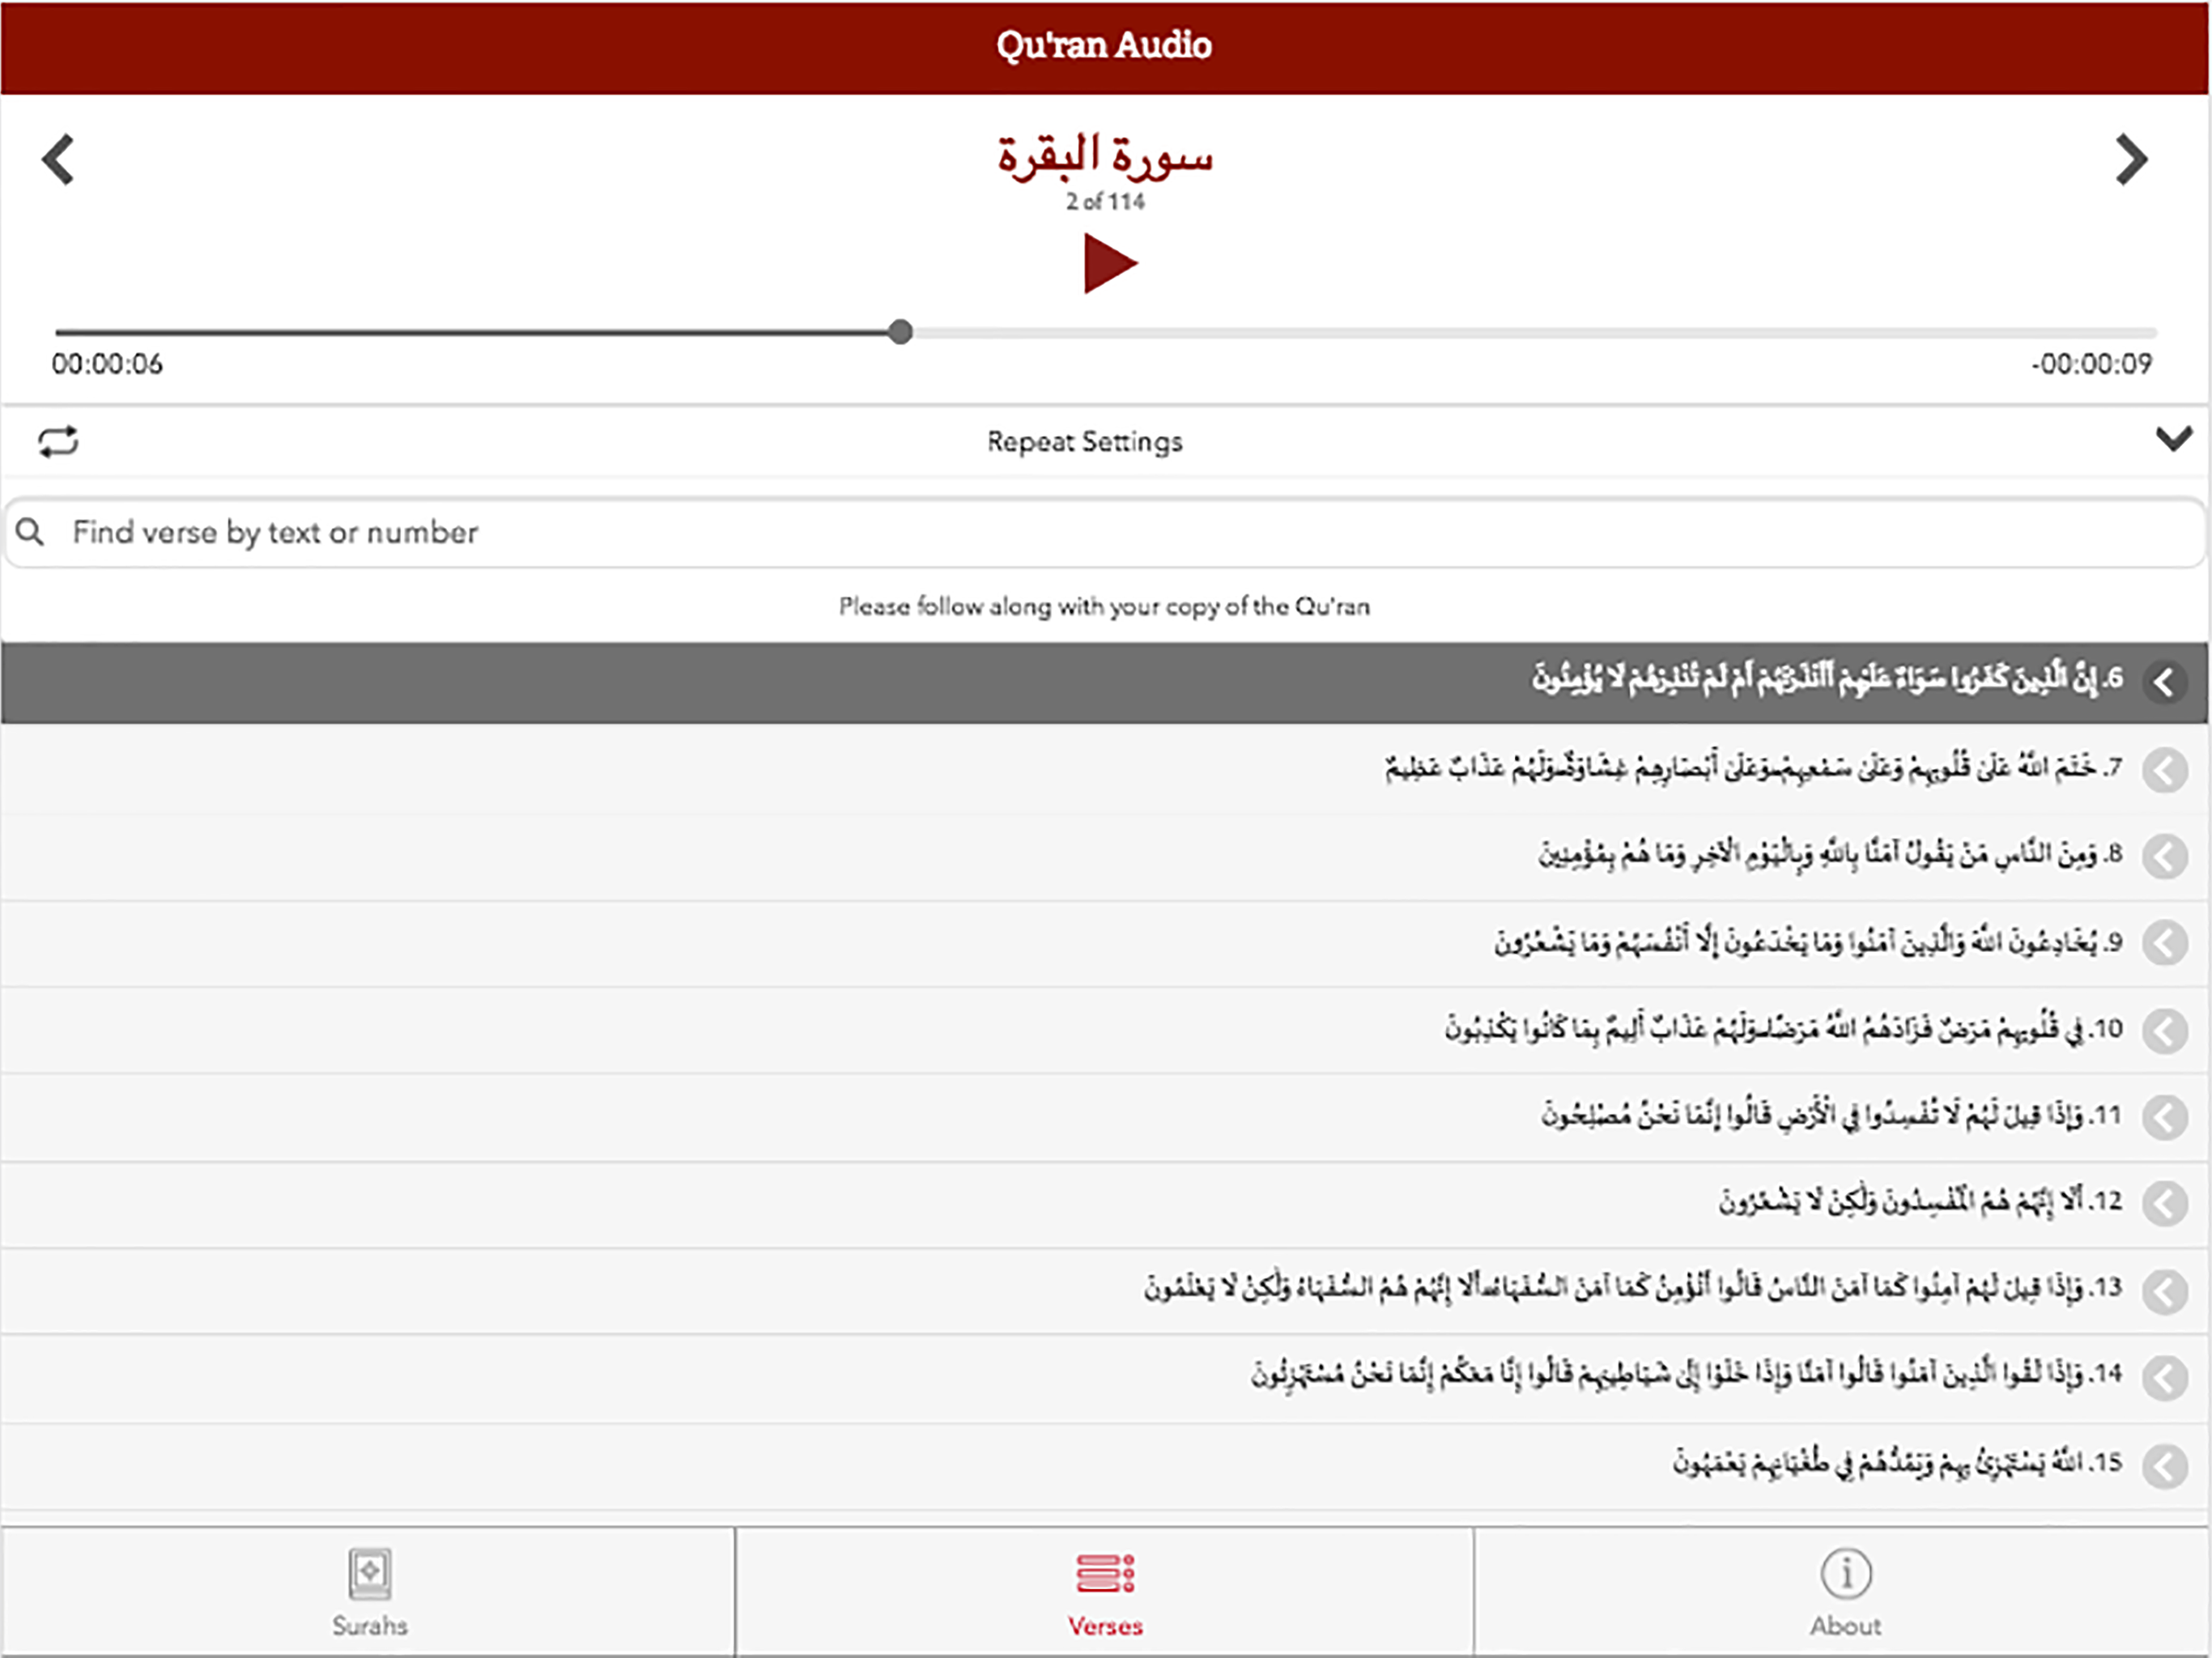2212x1658 pixels.
Task: Switch to the Verses tab
Action: point(1104,1591)
